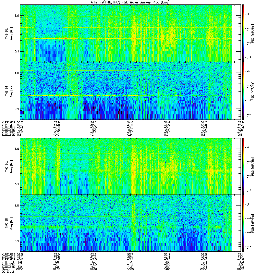The height and width of the screenshot is (274, 257).
Task: Click the THC B-perpendicular spectrogram panel
Action: [126, 166]
